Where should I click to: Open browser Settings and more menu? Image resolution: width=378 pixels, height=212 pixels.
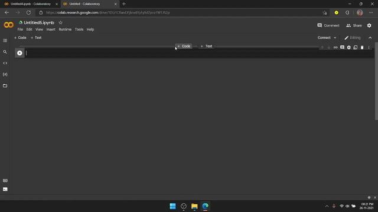click(371, 12)
